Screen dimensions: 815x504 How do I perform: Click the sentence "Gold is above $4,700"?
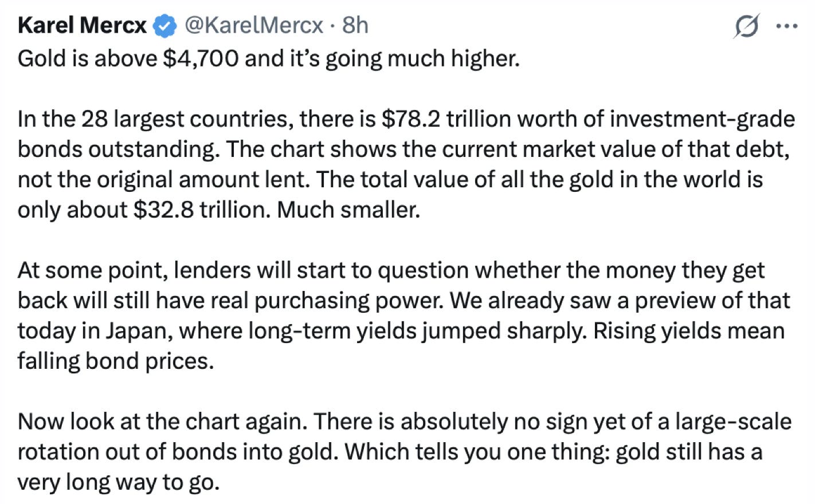(128, 58)
